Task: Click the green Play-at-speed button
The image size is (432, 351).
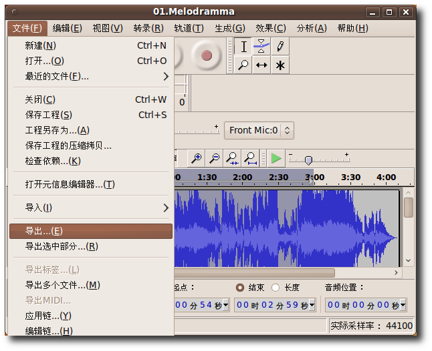Action: [x=276, y=158]
